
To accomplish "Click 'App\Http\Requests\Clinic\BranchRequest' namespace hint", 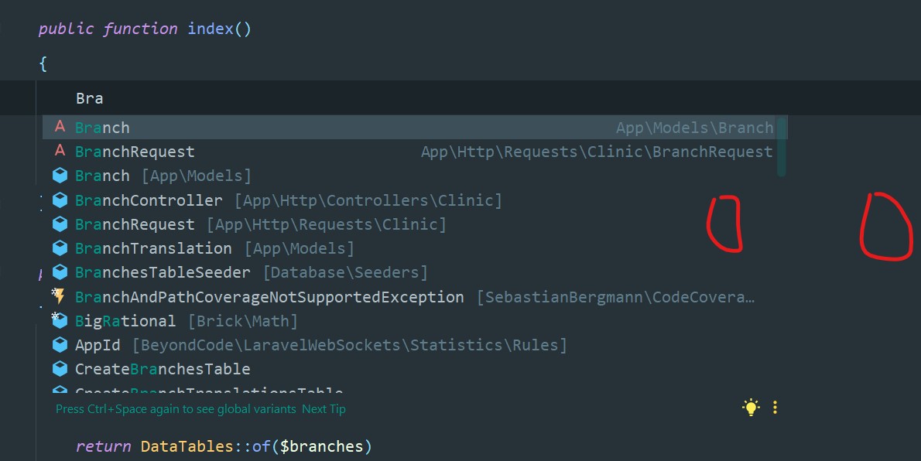I will click(597, 152).
